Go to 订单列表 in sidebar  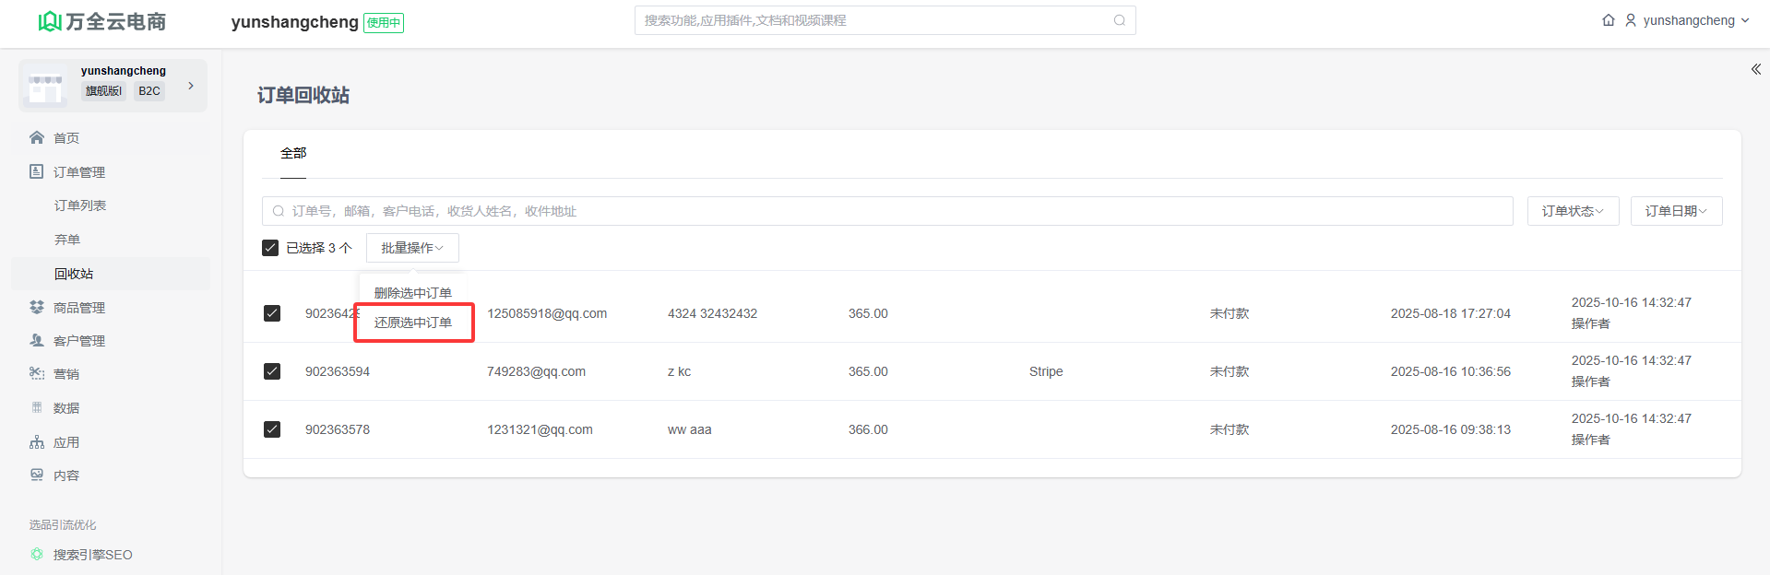80,205
